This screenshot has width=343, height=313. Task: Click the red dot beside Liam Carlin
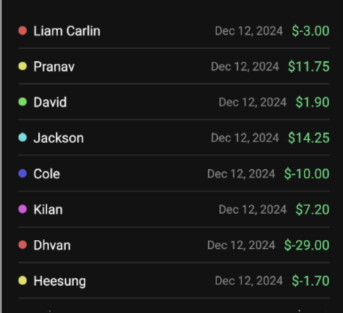(23, 31)
